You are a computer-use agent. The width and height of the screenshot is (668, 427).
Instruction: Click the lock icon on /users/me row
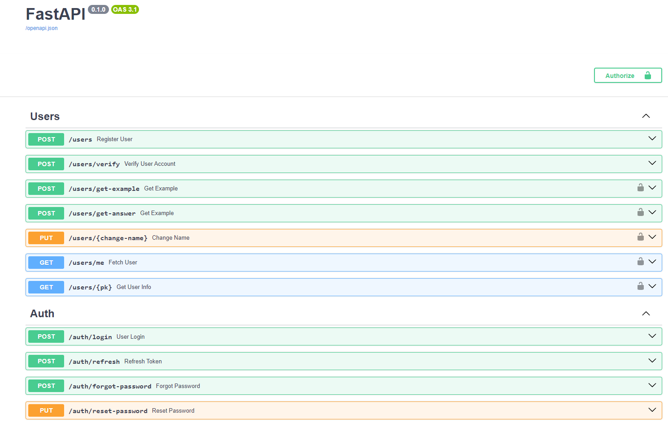(641, 262)
